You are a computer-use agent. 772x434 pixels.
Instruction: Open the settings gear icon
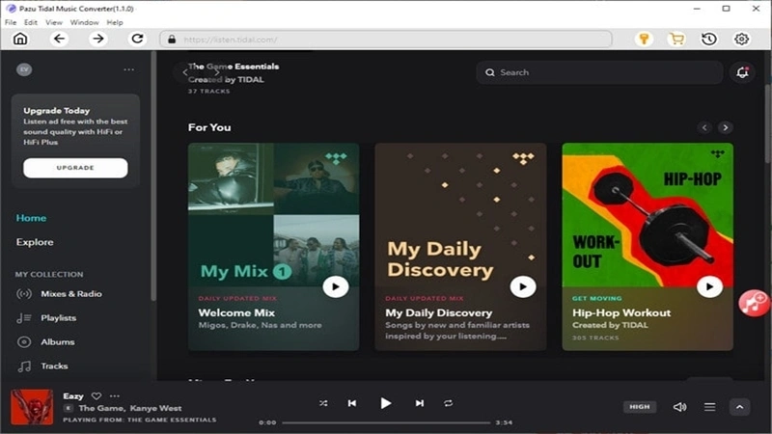point(741,39)
